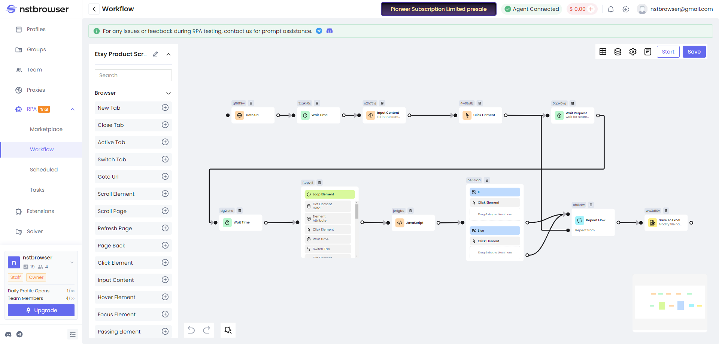
Task: Open the workflow logs note icon
Action: 648,52
